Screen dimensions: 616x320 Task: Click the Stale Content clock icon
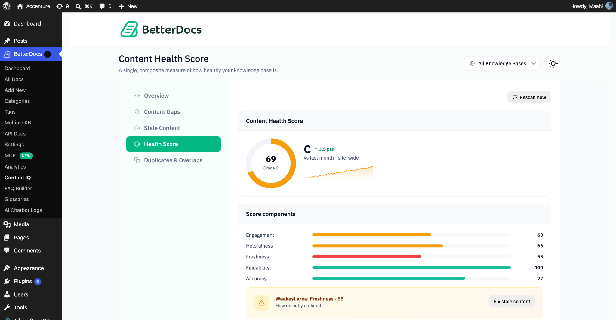(x=137, y=128)
